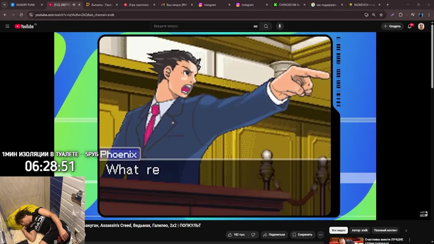Viewport: 434px width, 244px height.
Task: Click the Сохранить save button
Action: pyautogui.click(x=302, y=235)
